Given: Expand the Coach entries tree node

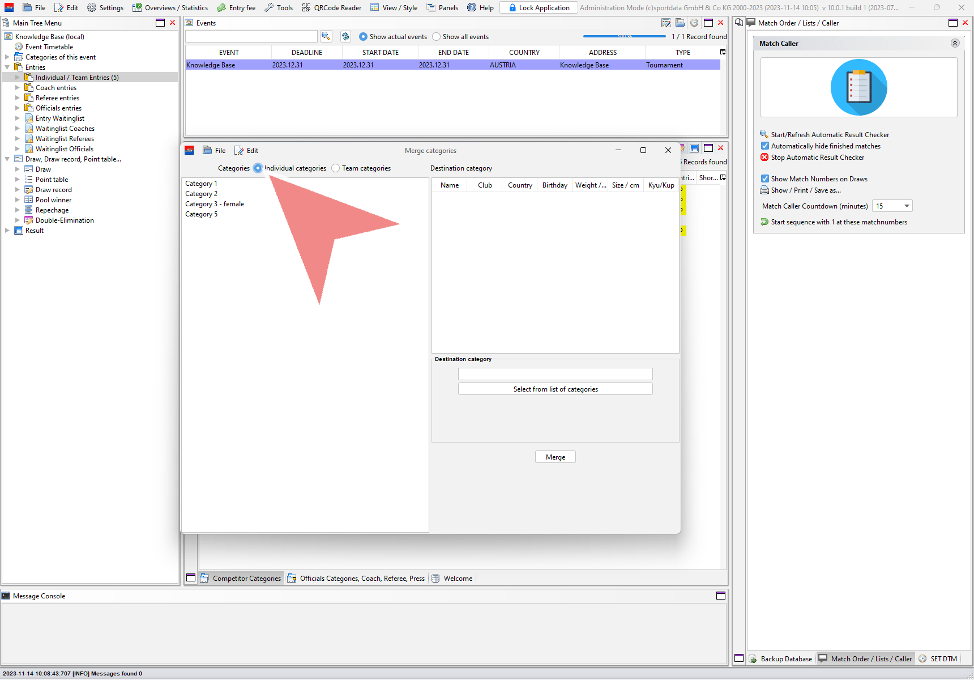Looking at the screenshot, I should pos(17,88).
